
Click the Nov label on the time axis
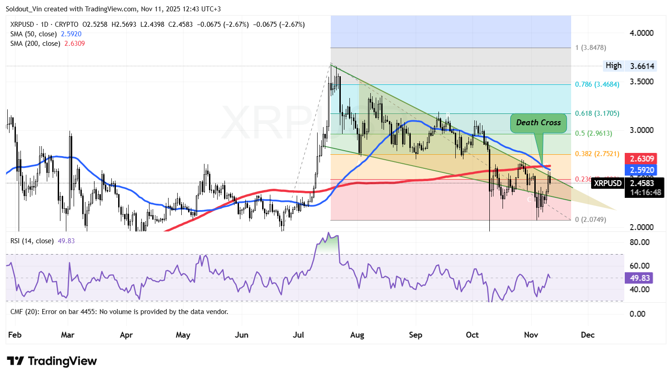click(x=530, y=335)
